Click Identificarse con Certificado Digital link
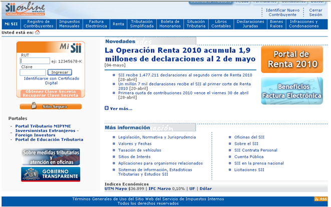331x207 pixels. tap(51, 80)
